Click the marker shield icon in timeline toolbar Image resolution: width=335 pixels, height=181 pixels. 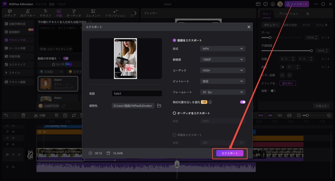[57, 115]
